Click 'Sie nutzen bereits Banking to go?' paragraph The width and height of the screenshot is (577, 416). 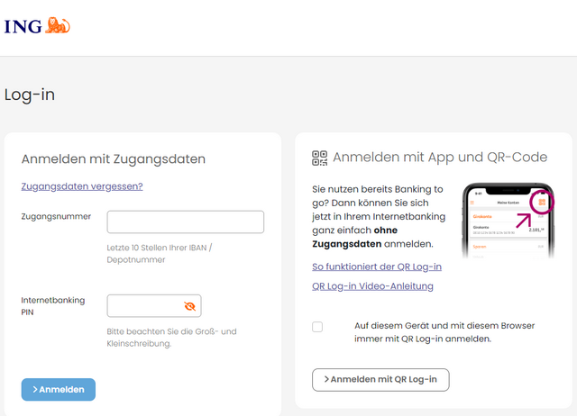[379, 216]
